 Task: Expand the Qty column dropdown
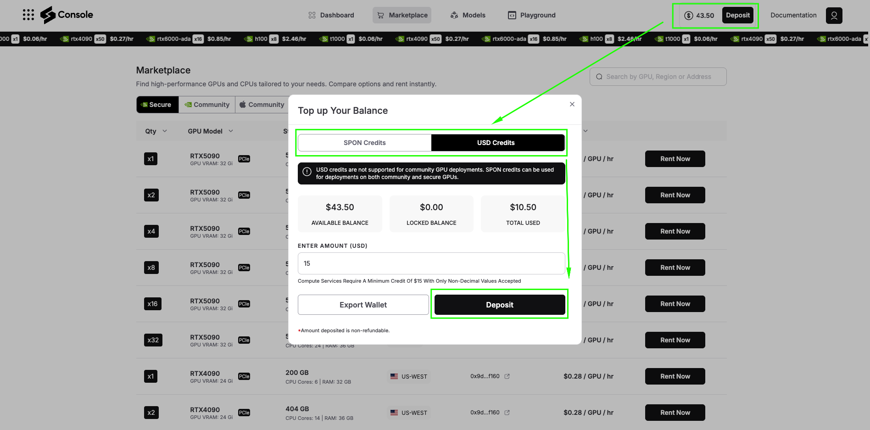165,131
